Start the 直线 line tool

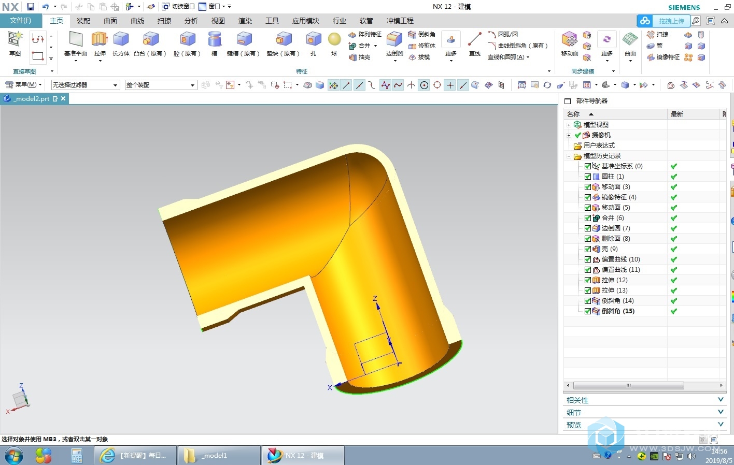click(x=475, y=44)
